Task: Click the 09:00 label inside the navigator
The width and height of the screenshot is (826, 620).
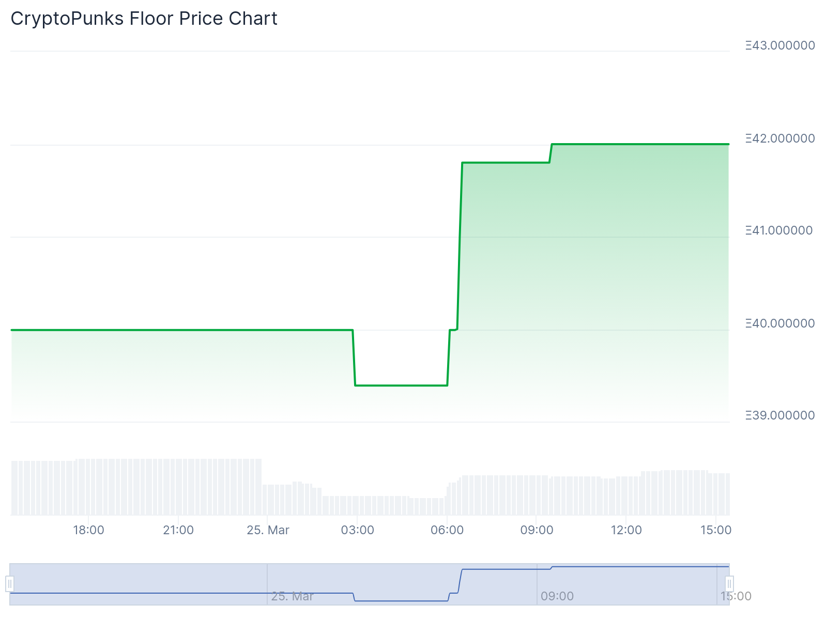Action: tap(557, 596)
